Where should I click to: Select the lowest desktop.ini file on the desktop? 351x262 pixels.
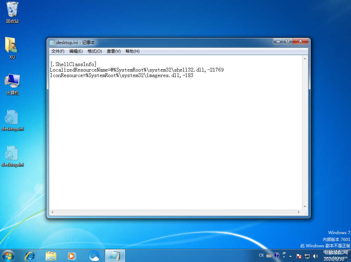pos(12,156)
